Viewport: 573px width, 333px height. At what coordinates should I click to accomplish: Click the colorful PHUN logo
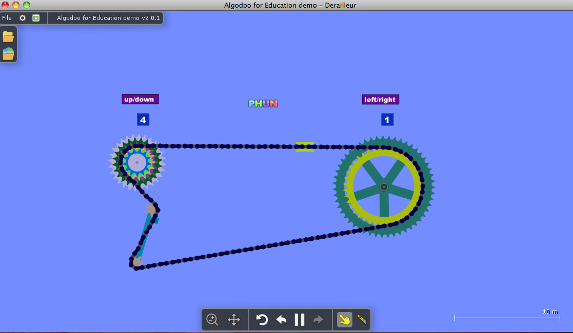[x=263, y=103]
